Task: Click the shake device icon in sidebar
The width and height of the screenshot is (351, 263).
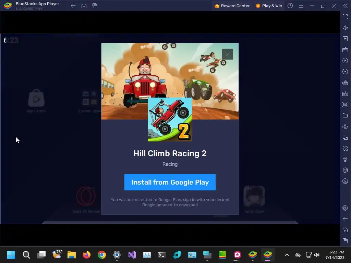Action: point(345,148)
